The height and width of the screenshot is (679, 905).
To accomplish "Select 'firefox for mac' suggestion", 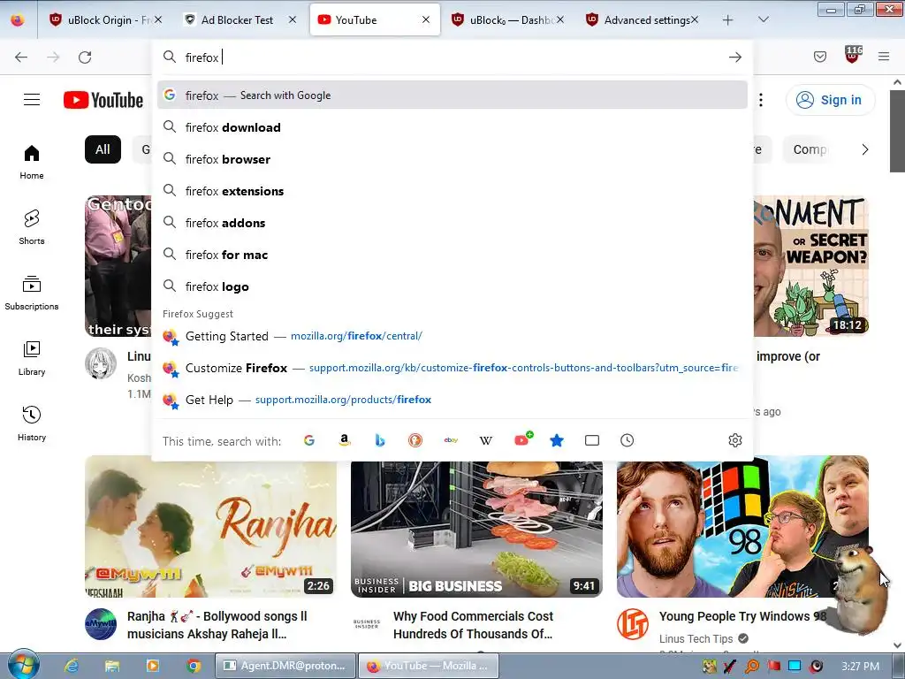I will click(x=452, y=254).
